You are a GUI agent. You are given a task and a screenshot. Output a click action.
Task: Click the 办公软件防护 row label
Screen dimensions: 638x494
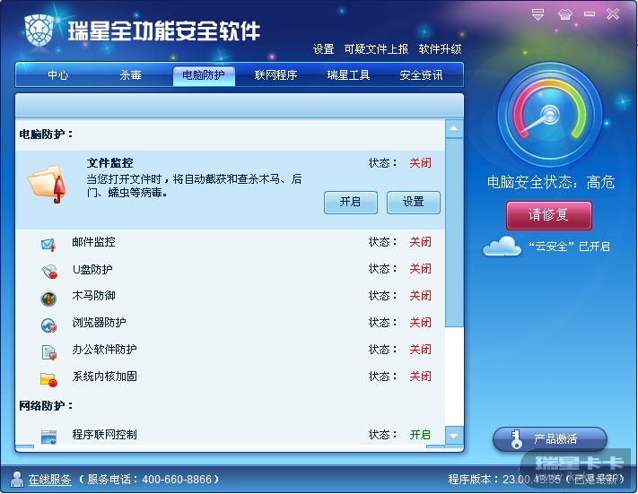coord(104,350)
